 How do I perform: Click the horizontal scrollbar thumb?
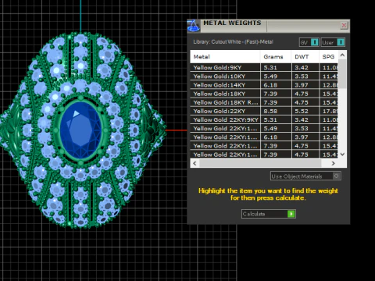tap(260, 163)
